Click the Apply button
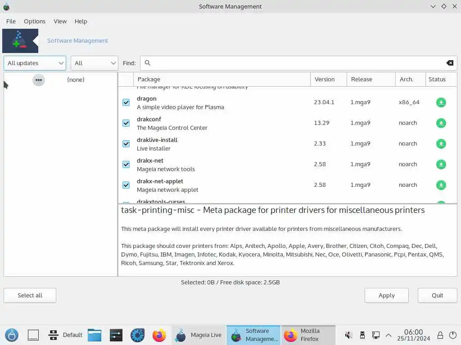Image resolution: width=461 pixels, height=345 pixels. 387,296
